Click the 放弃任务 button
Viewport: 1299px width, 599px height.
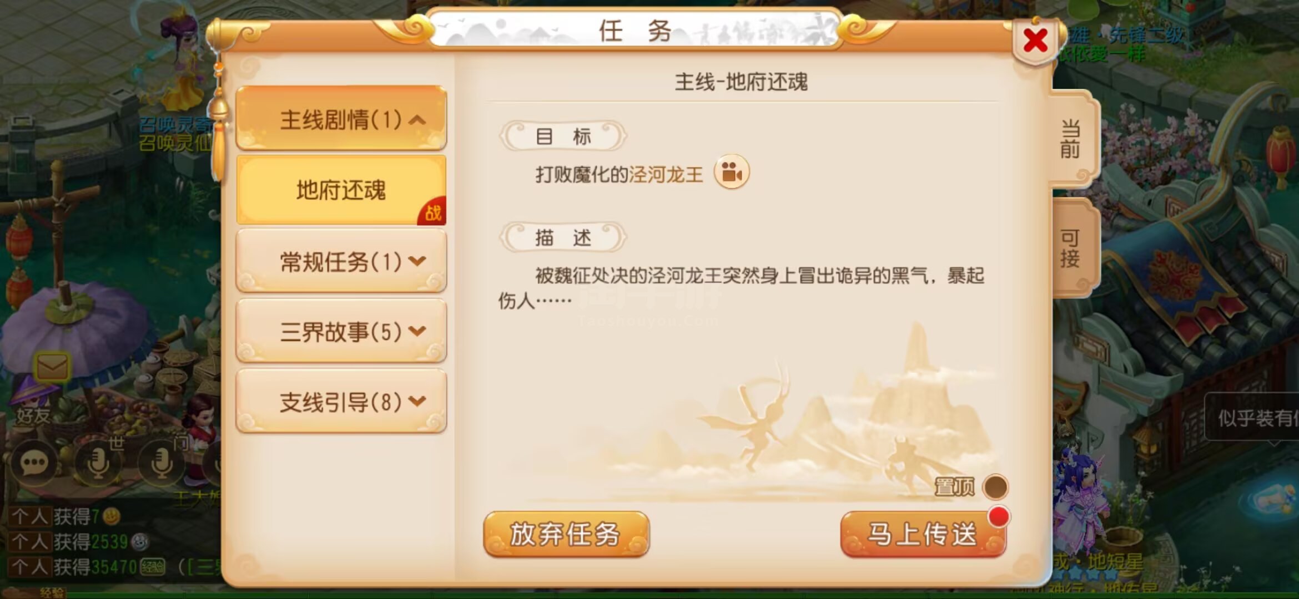coord(566,534)
